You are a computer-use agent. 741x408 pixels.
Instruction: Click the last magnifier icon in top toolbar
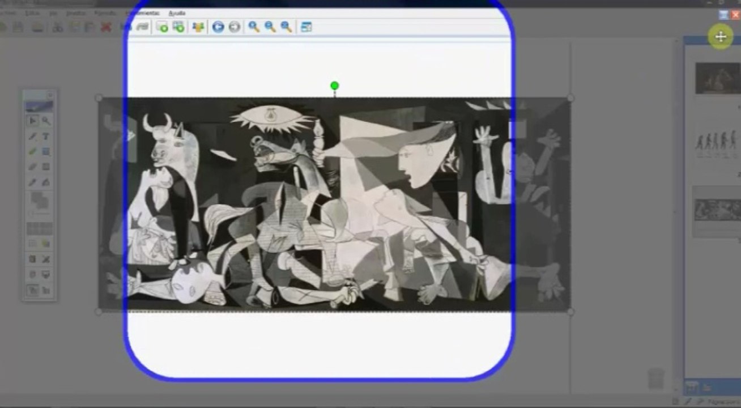(286, 27)
